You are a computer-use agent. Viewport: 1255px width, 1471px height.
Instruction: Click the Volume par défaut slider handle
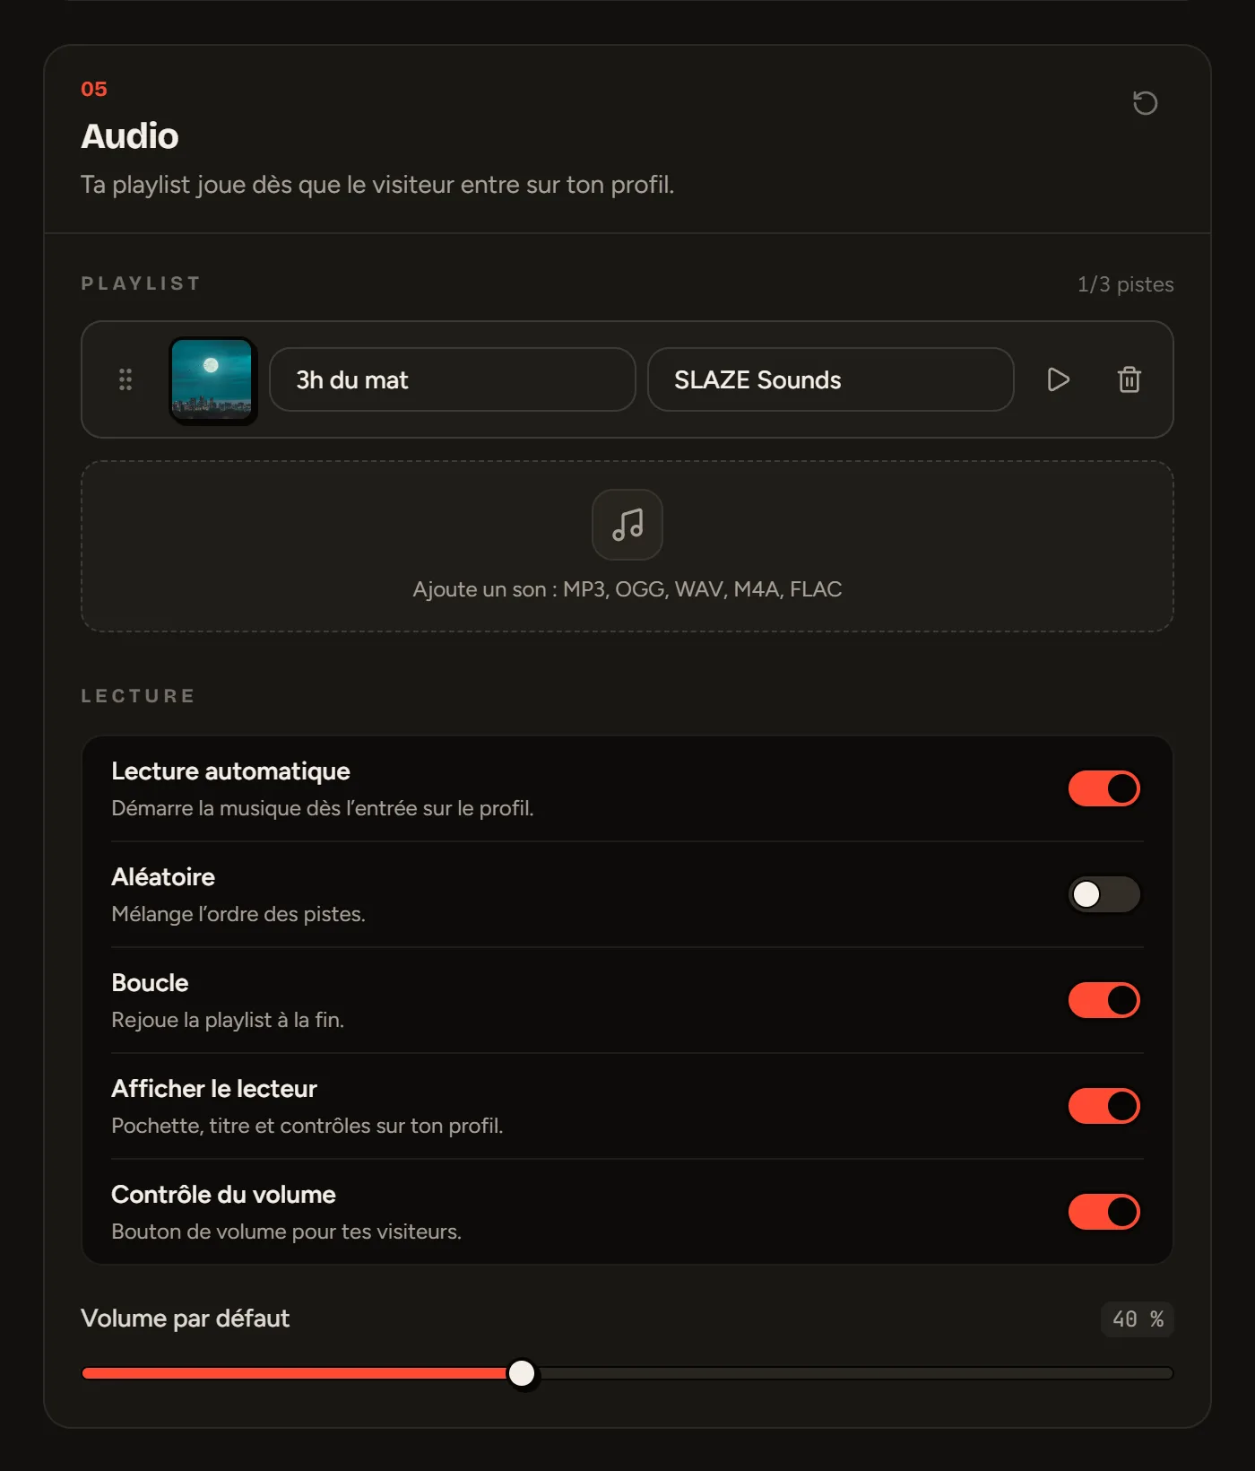(x=522, y=1373)
